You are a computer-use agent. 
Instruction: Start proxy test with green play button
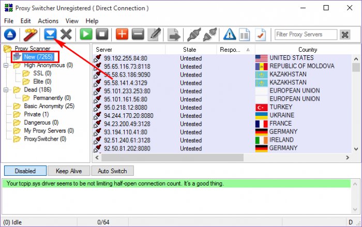pyautogui.click(x=86, y=34)
